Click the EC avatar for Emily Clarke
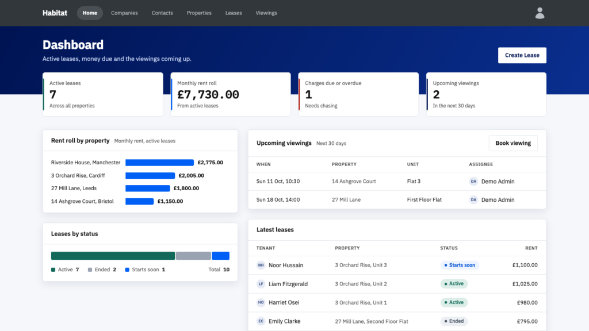589x331 pixels. [261, 321]
